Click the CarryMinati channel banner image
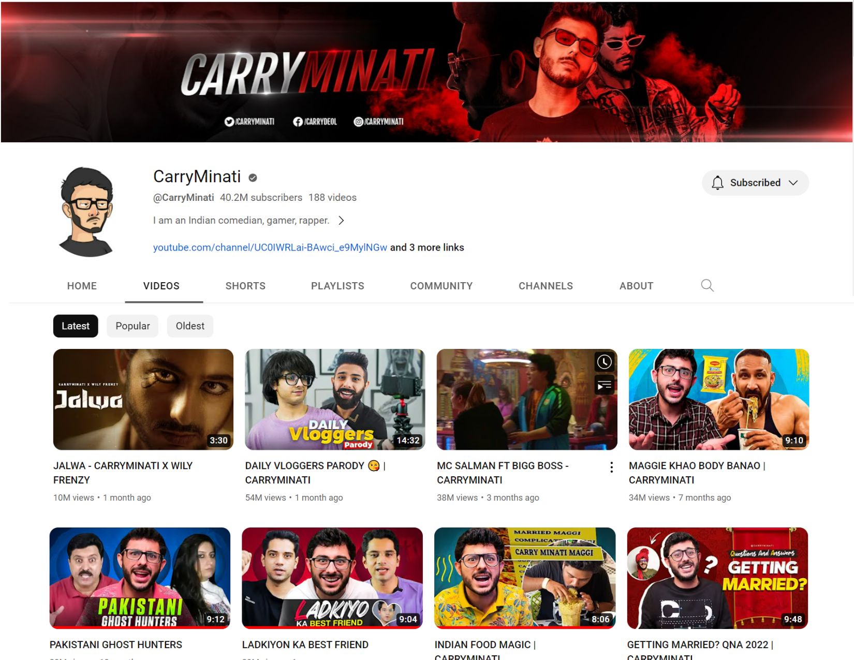This screenshot has width=854, height=660. [426, 71]
